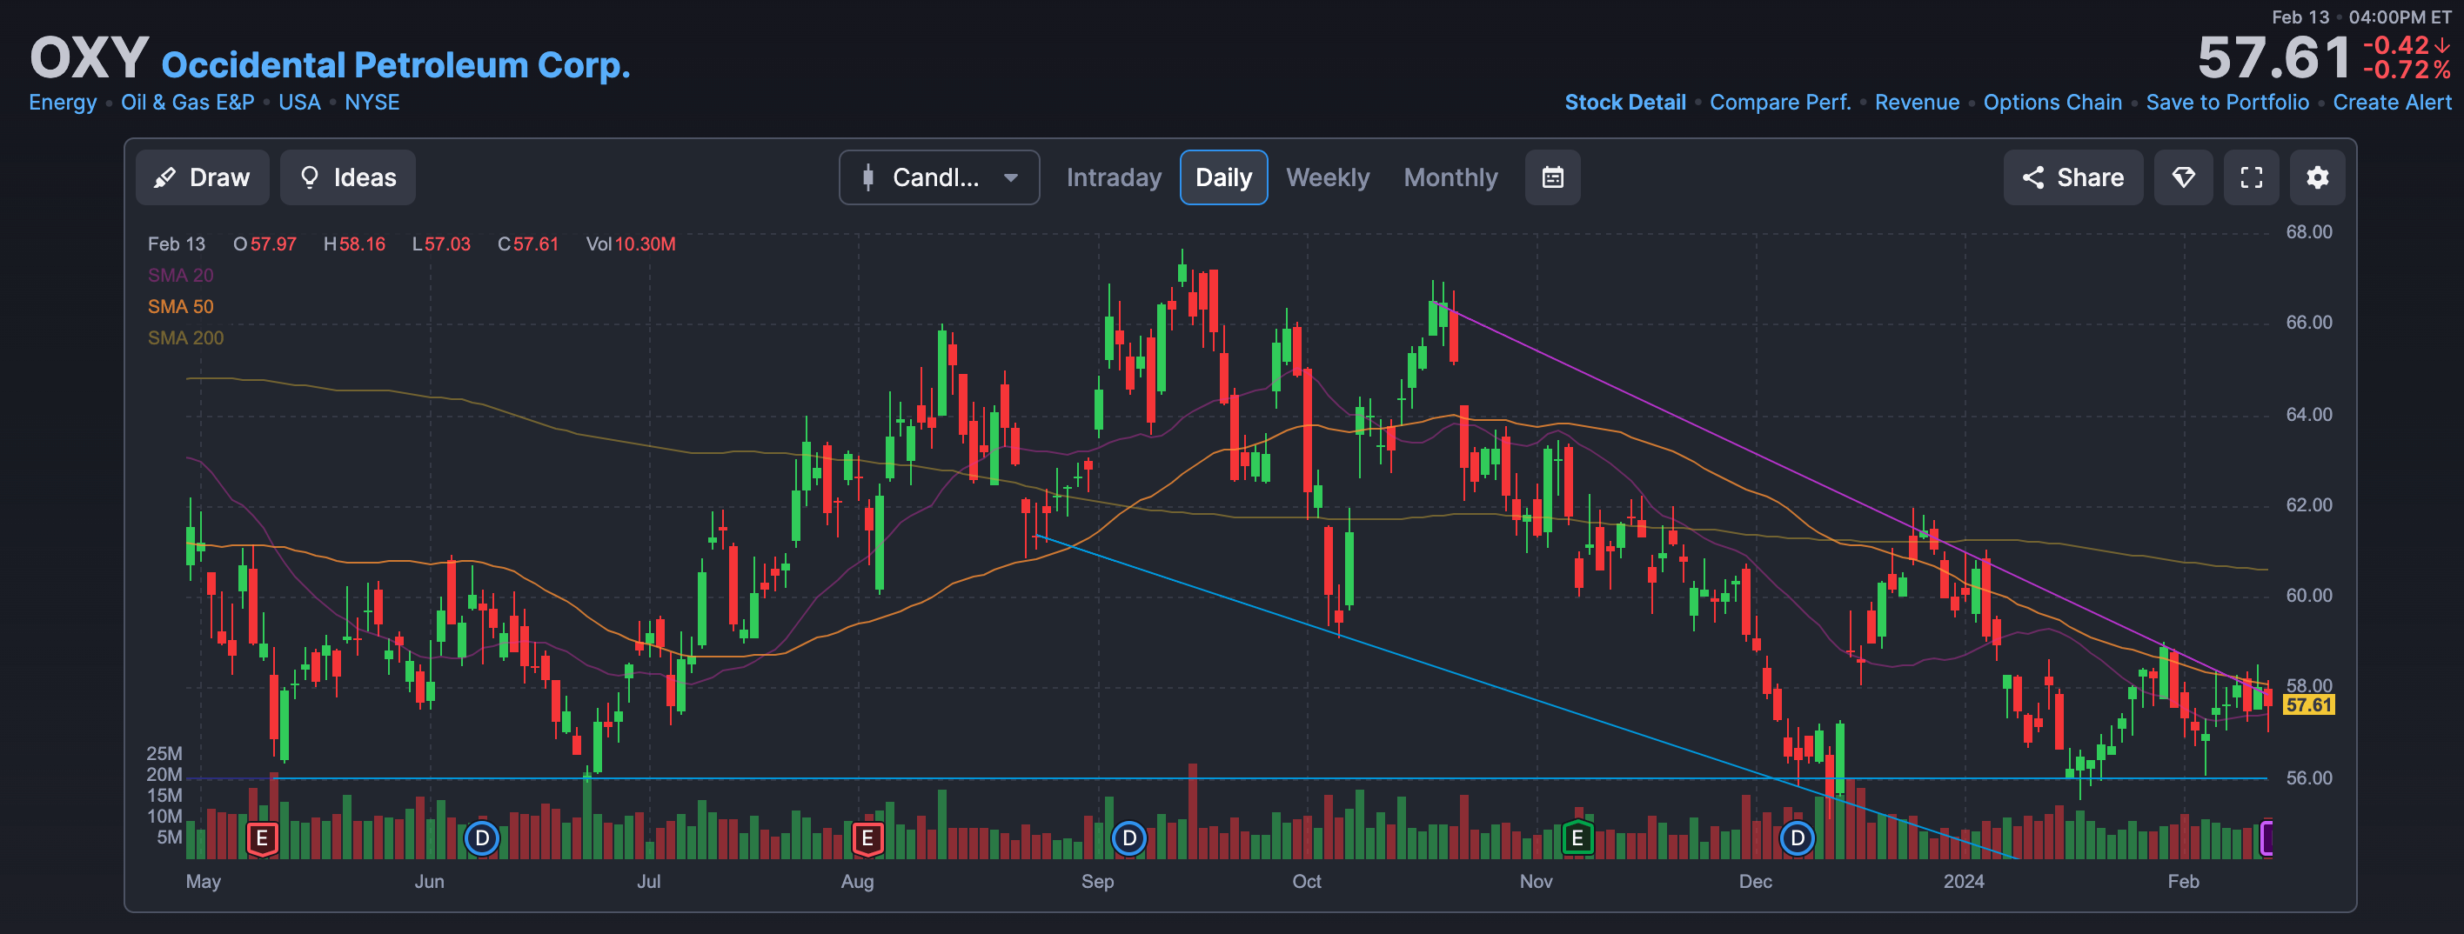
Task: Click the November green earnings marker
Action: pyautogui.click(x=1577, y=838)
